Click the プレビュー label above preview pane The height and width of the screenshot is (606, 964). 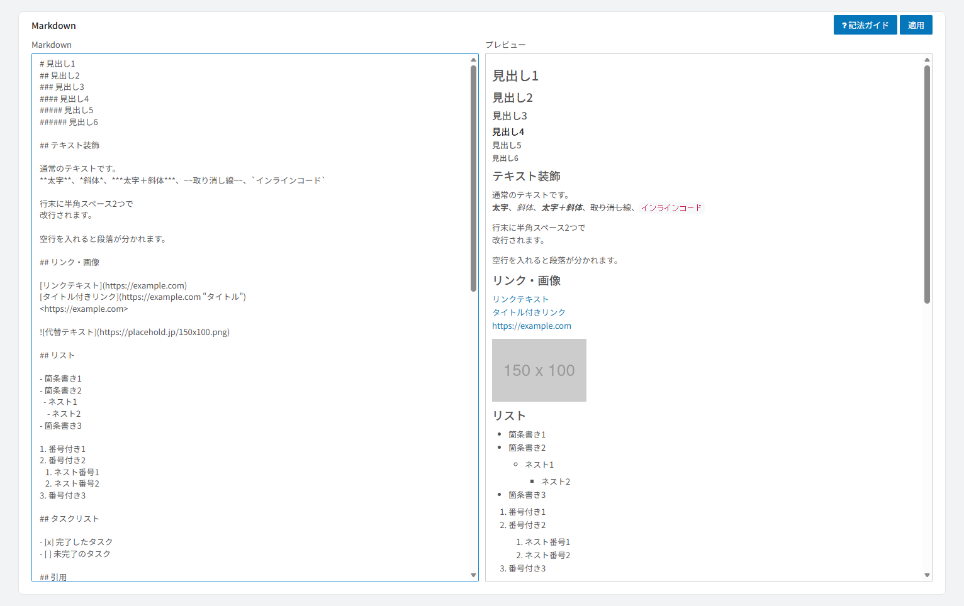point(505,45)
